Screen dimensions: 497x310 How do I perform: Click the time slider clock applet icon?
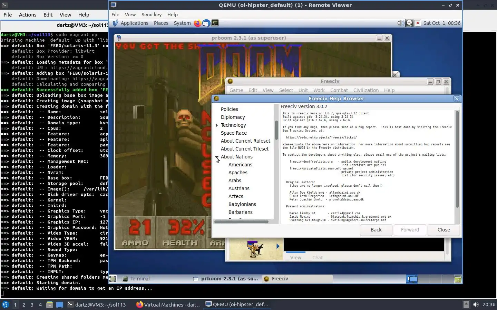(x=409, y=23)
